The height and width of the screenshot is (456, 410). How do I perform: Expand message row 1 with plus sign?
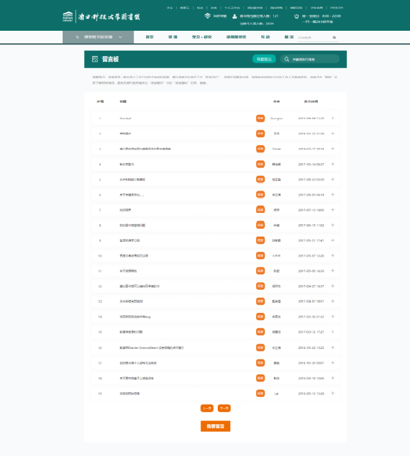pos(333,118)
